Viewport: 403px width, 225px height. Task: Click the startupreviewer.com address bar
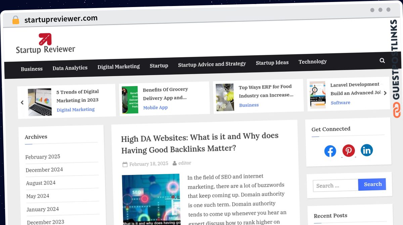point(61,19)
